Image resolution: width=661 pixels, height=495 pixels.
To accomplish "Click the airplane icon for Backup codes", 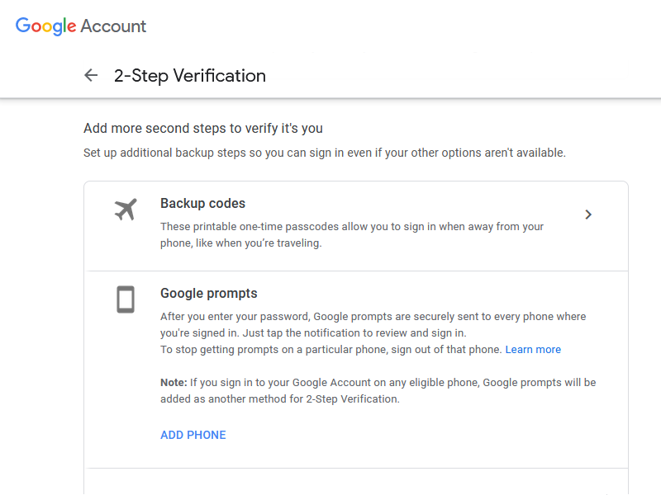I will pos(126,210).
